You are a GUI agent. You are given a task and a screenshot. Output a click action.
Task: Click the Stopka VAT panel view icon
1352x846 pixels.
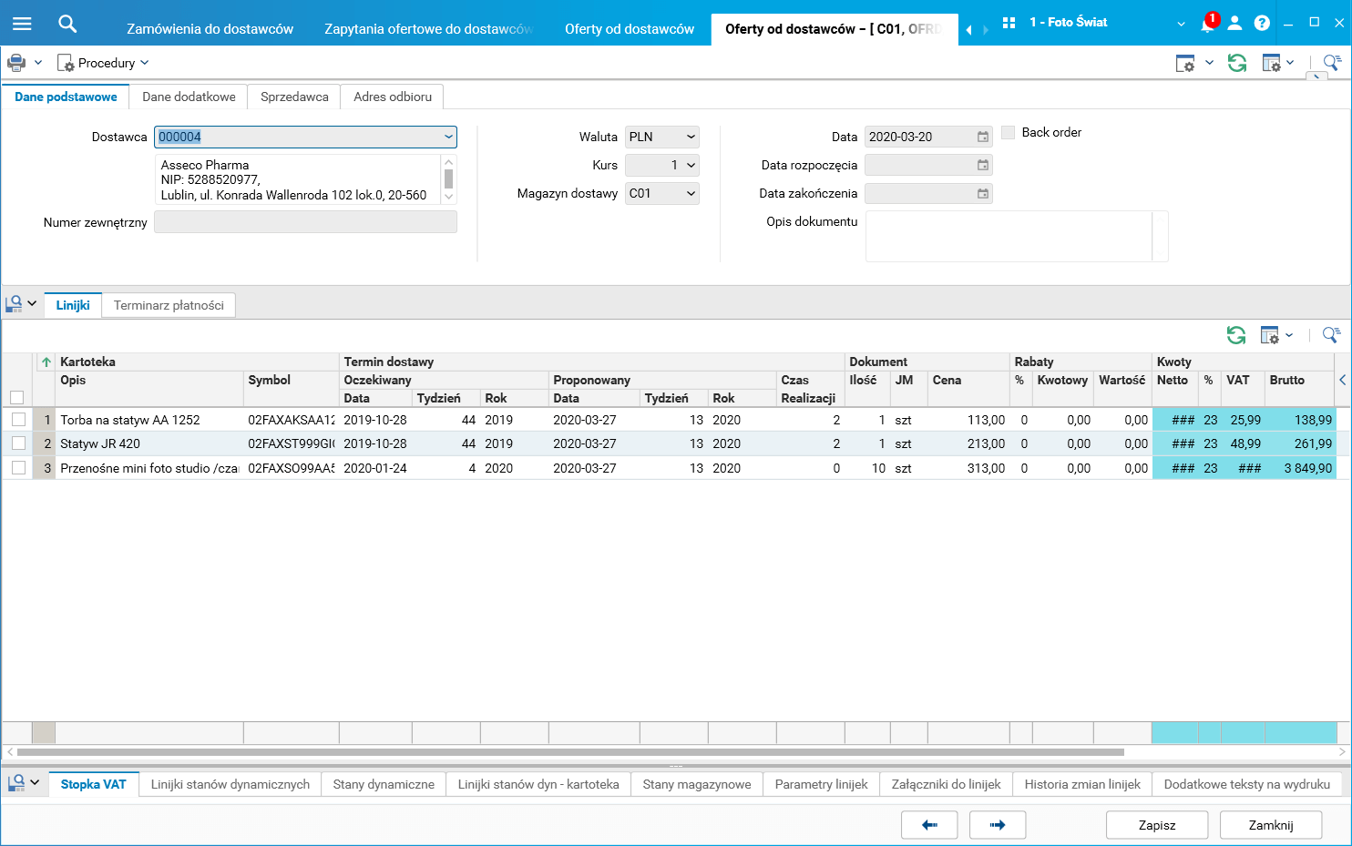[15, 783]
